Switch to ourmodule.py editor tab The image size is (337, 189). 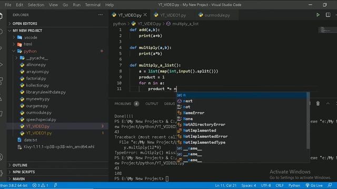click(217, 15)
